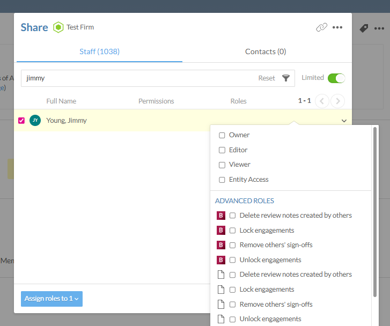Click the Permissions column header
This screenshot has width=390, height=326.
(156, 101)
